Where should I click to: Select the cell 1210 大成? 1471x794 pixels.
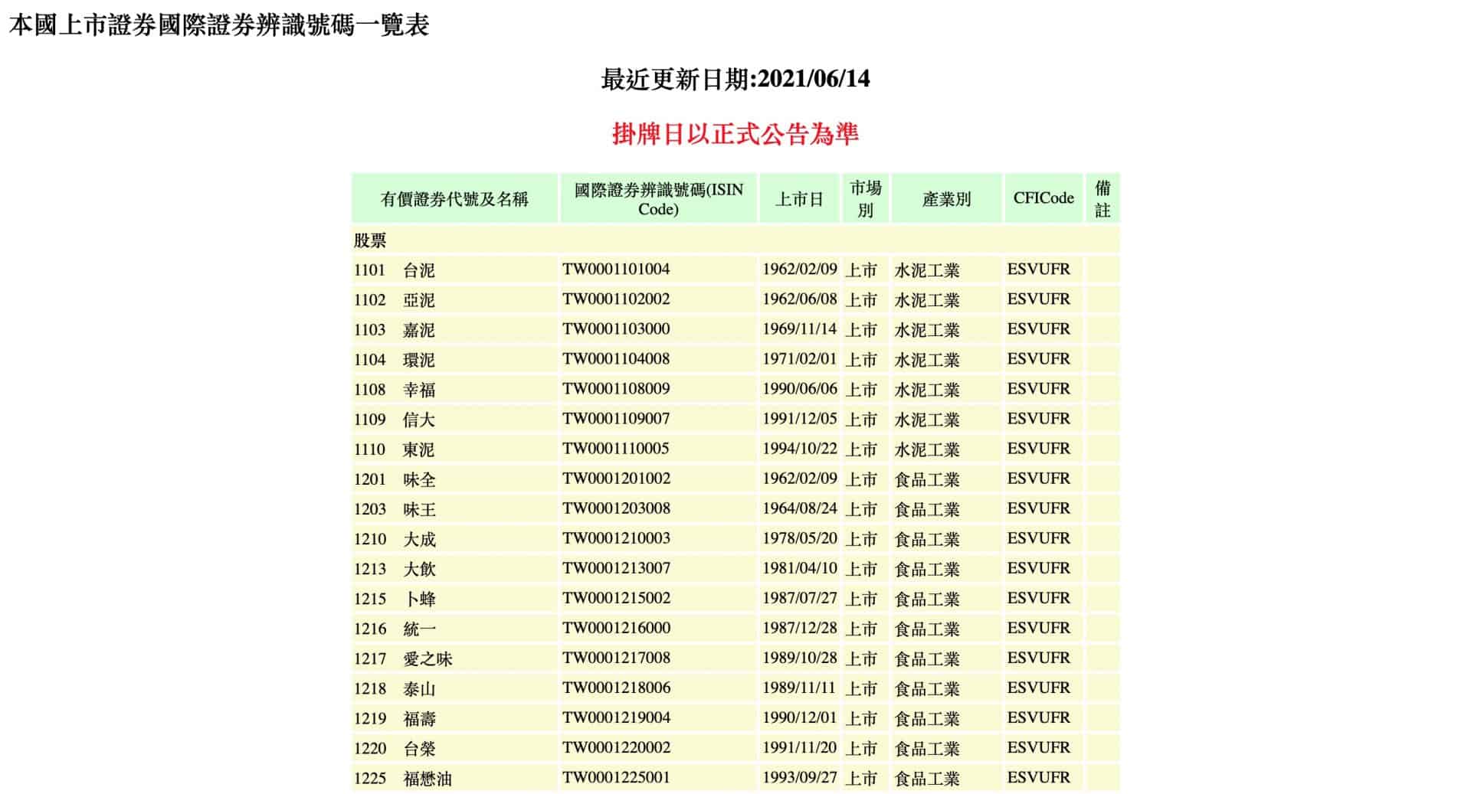point(454,539)
